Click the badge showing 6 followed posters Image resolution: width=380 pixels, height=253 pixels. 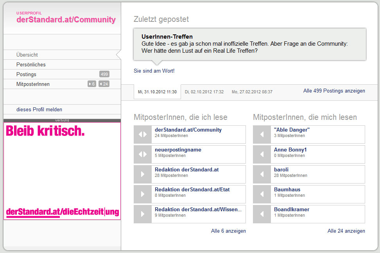92,84
